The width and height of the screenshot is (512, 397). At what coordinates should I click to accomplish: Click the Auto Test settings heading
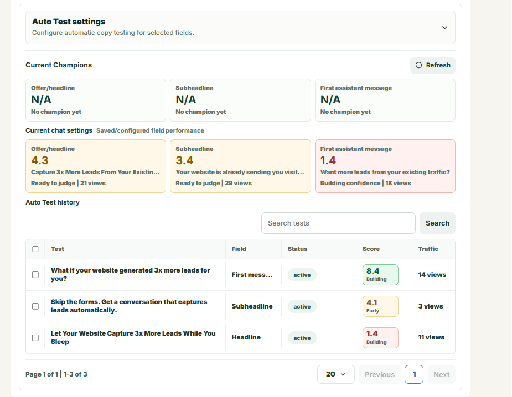[x=69, y=22]
